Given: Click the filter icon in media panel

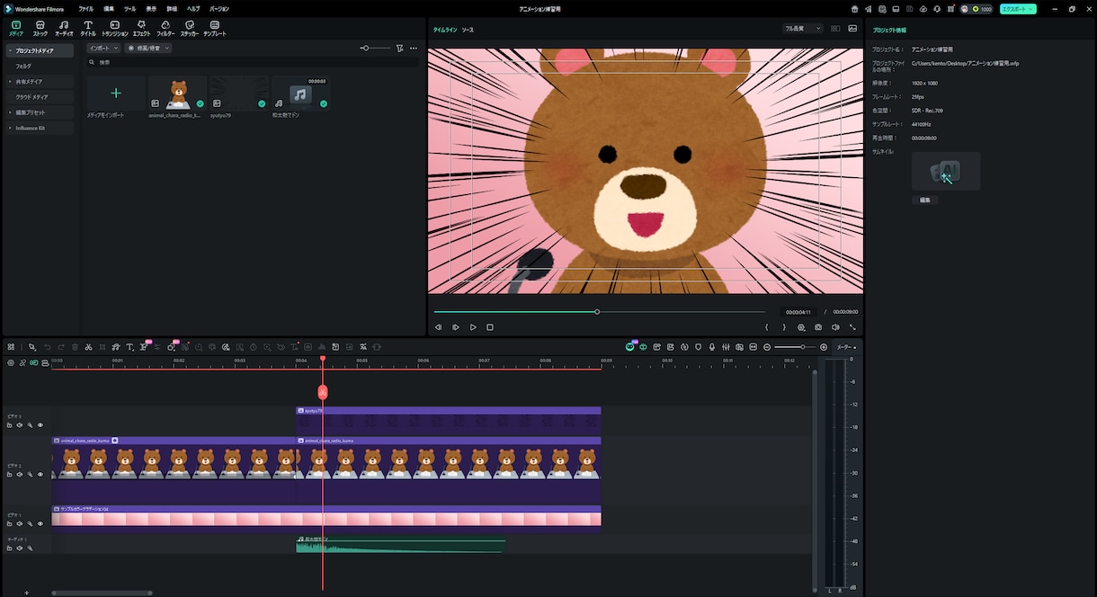Looking at the screenshot, I should point(399,48).
